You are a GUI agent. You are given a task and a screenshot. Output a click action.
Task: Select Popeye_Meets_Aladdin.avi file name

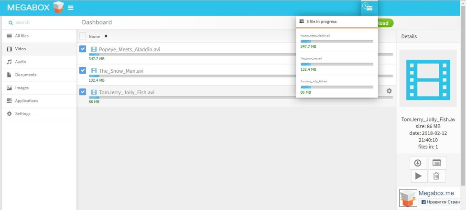(x=130, y=49)
